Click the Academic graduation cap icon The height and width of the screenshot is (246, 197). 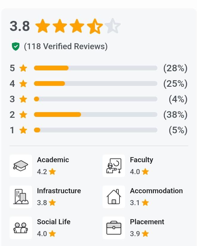[21, 166]
